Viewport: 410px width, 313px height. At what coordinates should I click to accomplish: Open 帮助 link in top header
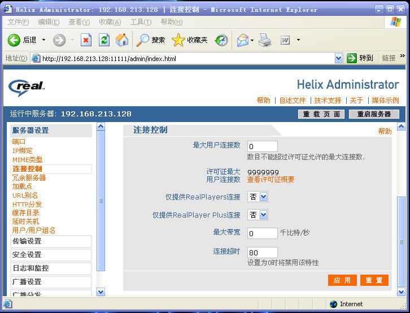264,101
